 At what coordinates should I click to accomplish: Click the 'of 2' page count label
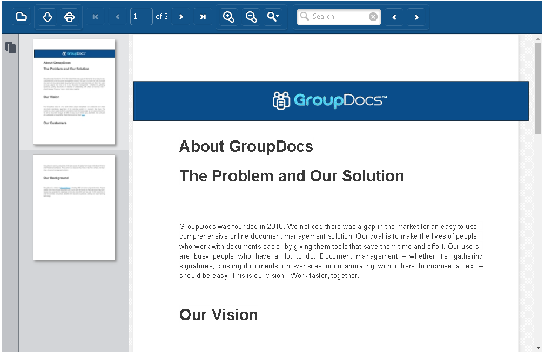(162, 17)
